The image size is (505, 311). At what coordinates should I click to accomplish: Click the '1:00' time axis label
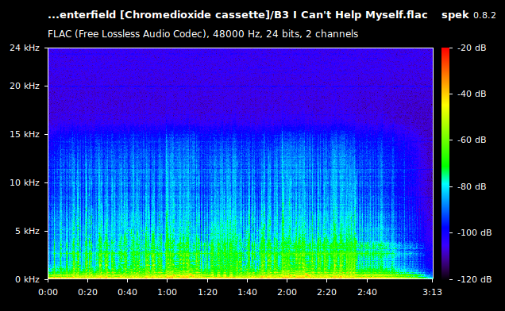coord(168,292)
